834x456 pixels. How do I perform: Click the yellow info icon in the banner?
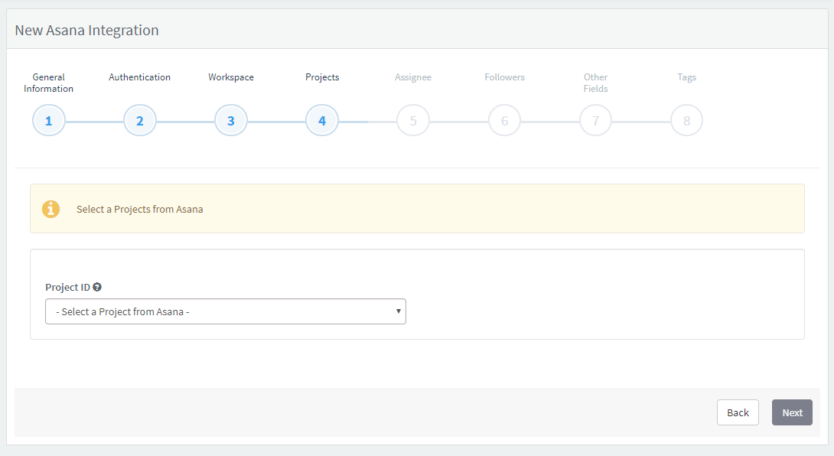(51, 209)
